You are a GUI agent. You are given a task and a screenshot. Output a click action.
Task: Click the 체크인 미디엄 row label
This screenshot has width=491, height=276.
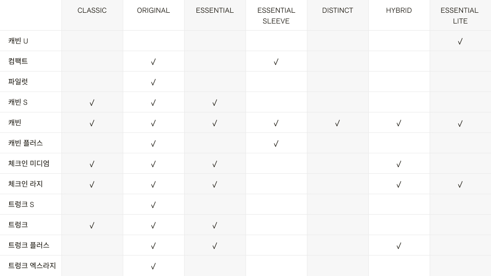point(29,164)
